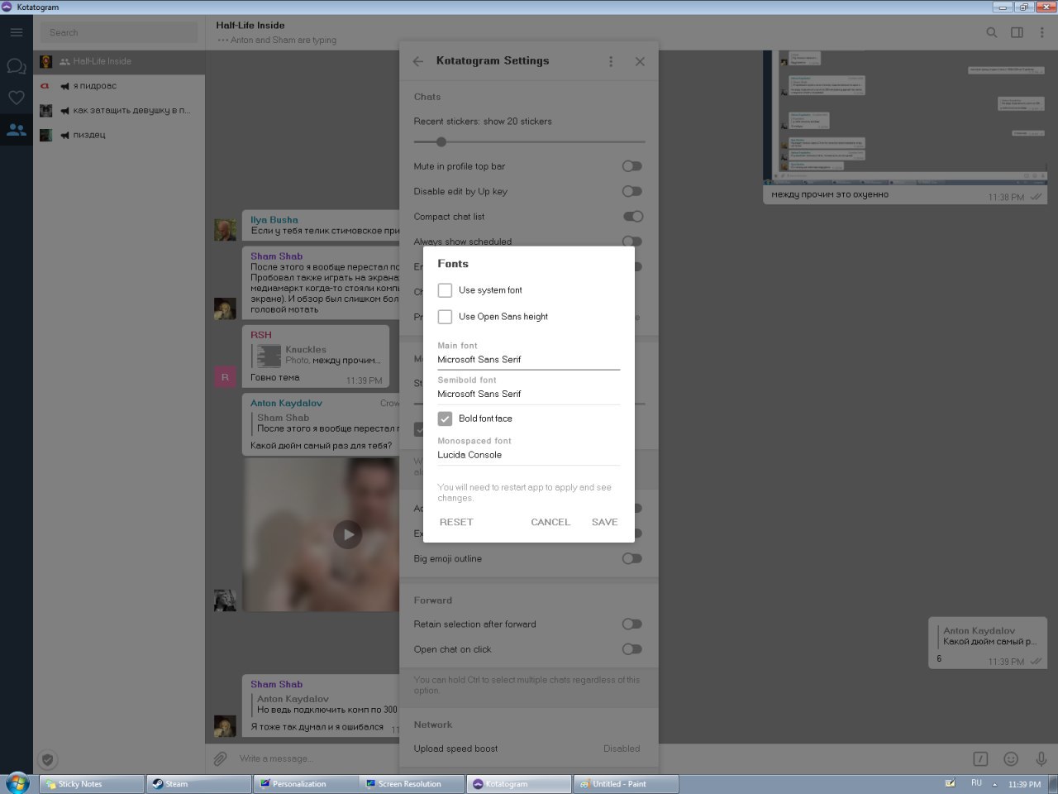Check Use Open Sans height checkbox
The width and height of the screenshot is (1058, 794).
tap(445, 317)
